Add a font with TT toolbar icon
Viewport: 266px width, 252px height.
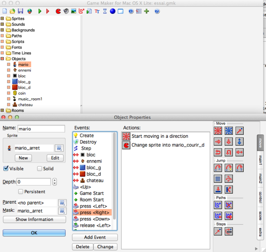coord(97,11)
